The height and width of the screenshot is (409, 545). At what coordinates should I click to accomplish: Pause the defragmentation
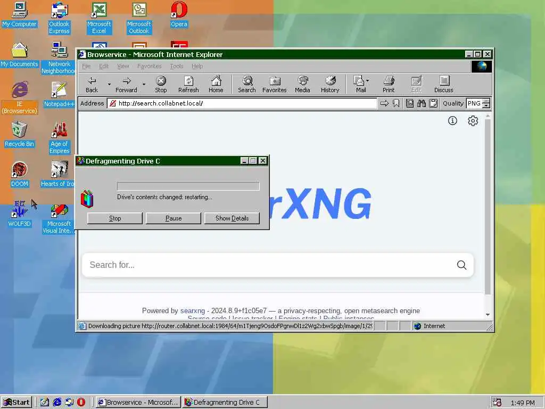point(174,218)
